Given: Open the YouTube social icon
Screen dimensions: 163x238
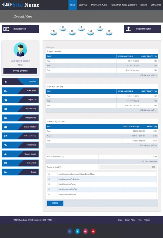Looking at the screenshot, I should [x=93, y=231].
